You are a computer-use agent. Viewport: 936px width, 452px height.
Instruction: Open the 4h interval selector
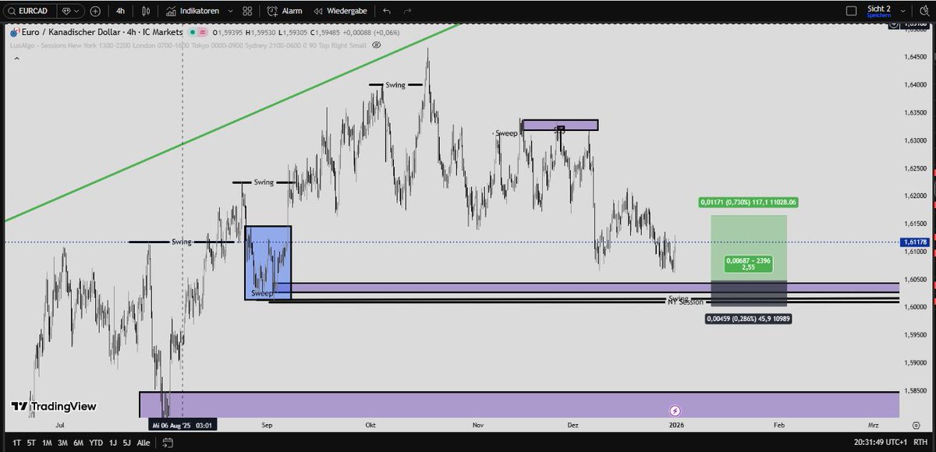coord(120,12)
